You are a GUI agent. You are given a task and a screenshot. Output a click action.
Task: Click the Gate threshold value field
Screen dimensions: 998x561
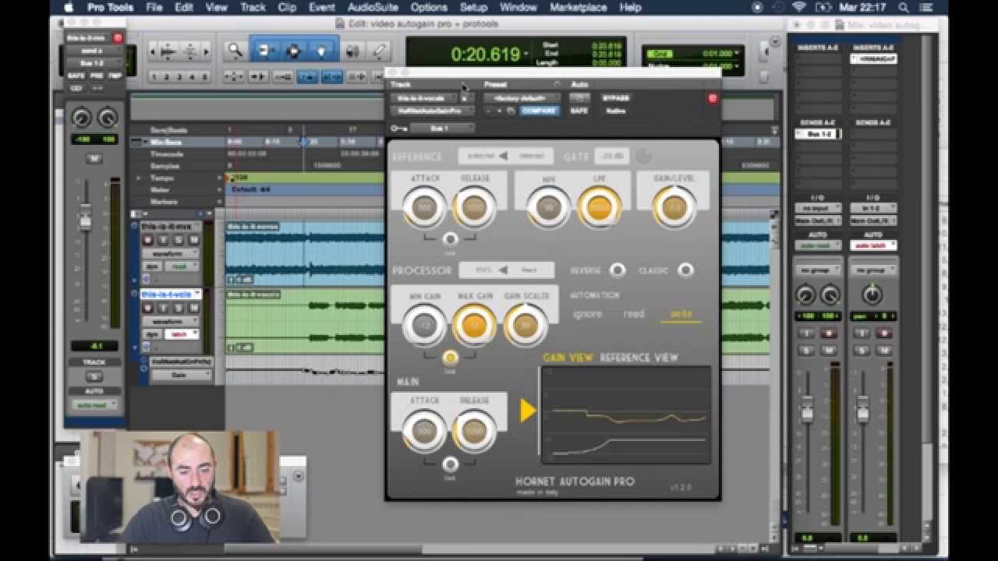[x=612, y=156]
